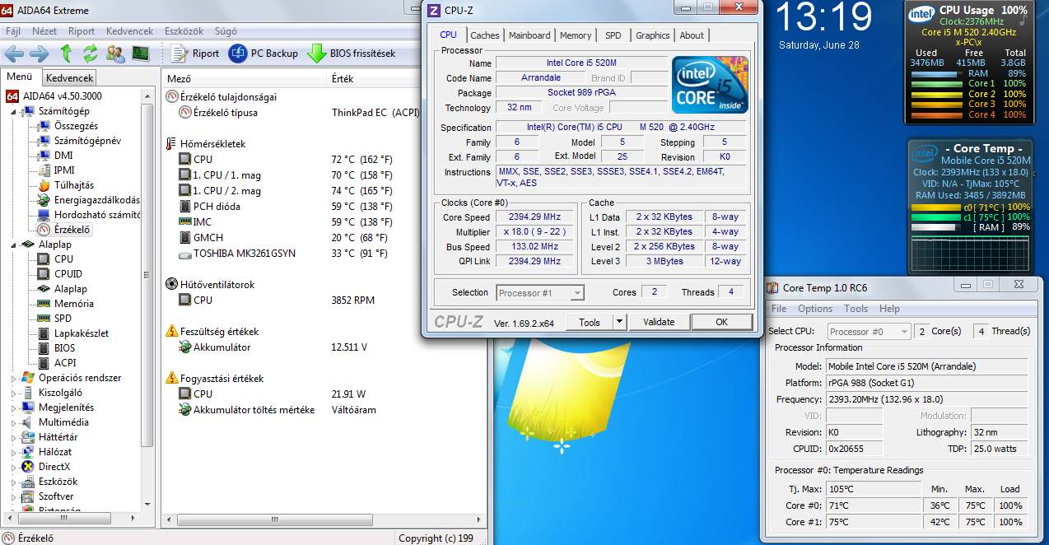The image size is (1049, 545).
Task: Select SPD item in AIDA64 tree
Action: point(63,319)
